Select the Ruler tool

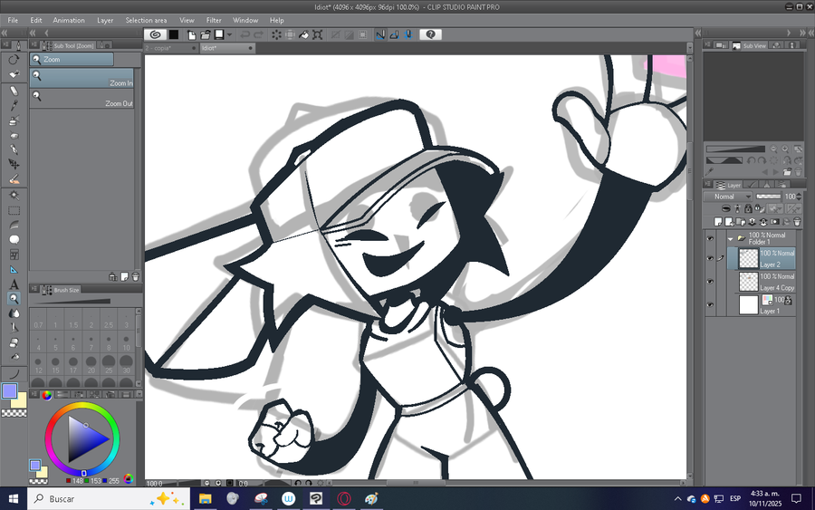click(14, 270)
